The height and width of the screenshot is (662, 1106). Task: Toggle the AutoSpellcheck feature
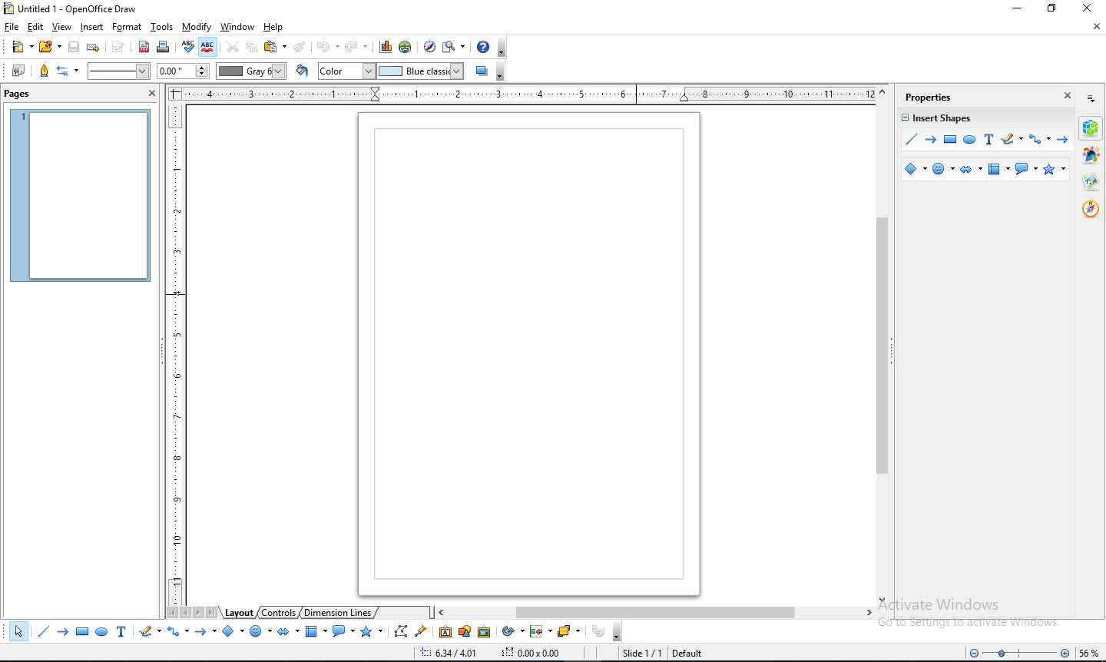pos(207,47)
